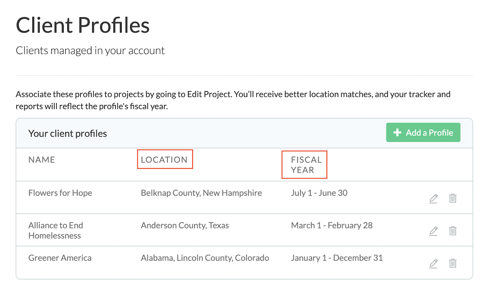The width and height of the screenshot is (493, 302).
Task: Click the July 1 - June 30 fiscal year
Action: coord(319,193)
